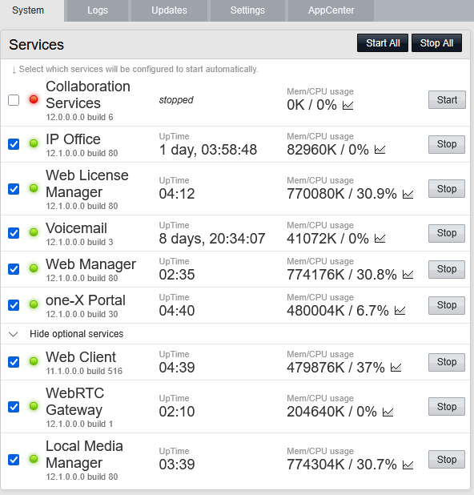Image resolution: width=474 pixels, height=495 pixels.
Task: Click memory value '204640K / 0%'
Action: pyautogui.click(x=331, y=412)
